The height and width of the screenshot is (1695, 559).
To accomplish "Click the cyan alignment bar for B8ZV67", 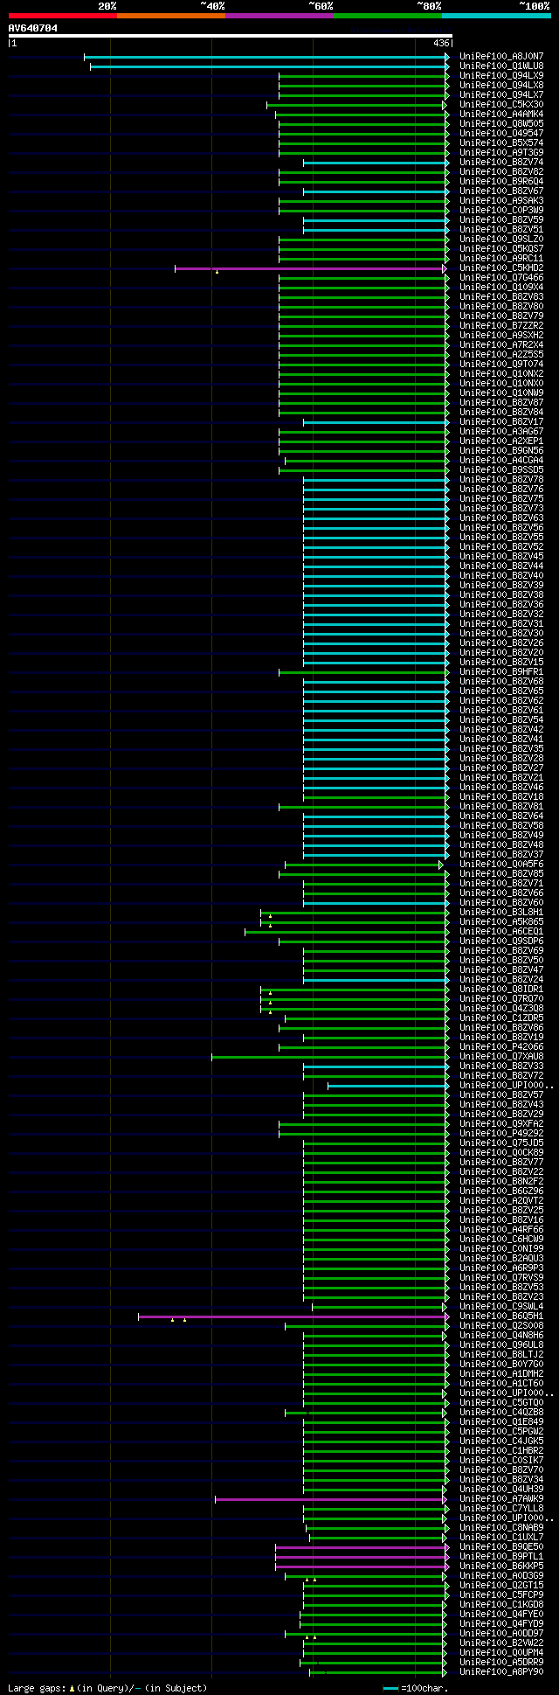I will pyautogui.click(x=376, y=191).
